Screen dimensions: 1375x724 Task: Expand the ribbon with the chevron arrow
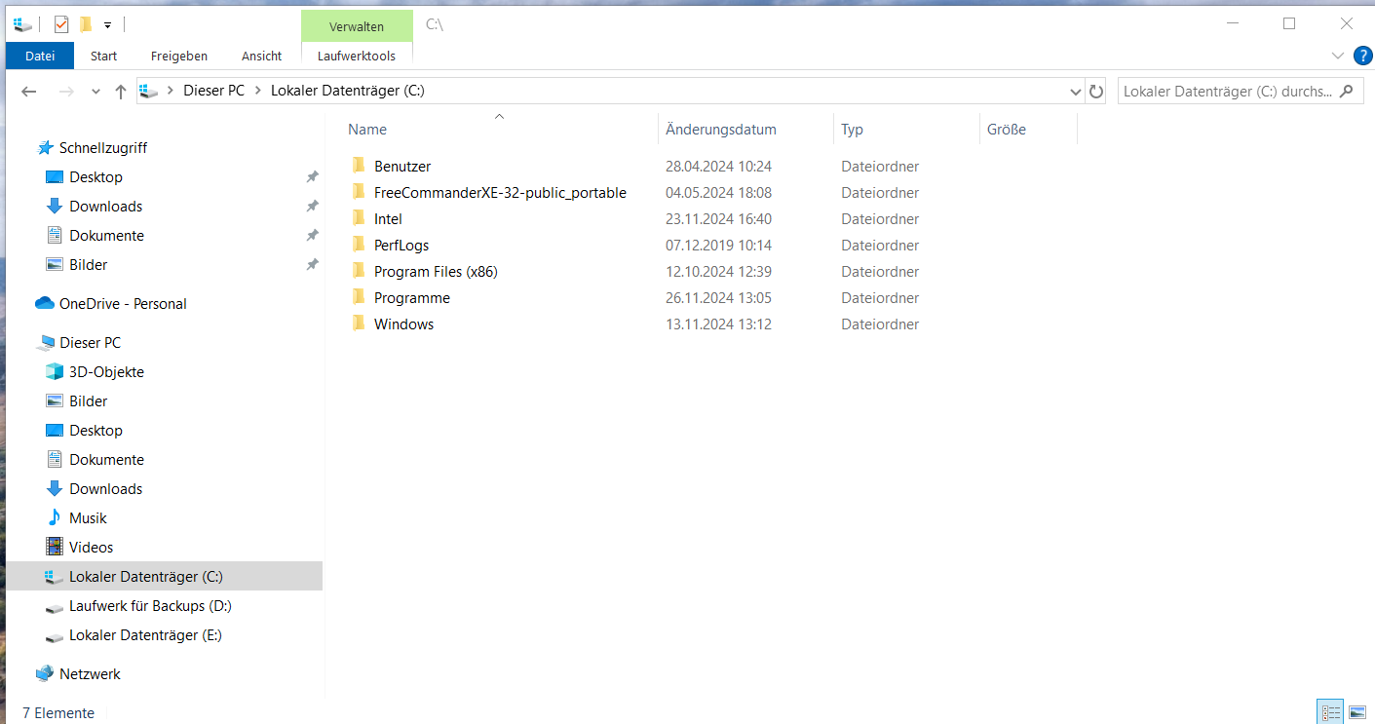click(x=1338, y=56)
